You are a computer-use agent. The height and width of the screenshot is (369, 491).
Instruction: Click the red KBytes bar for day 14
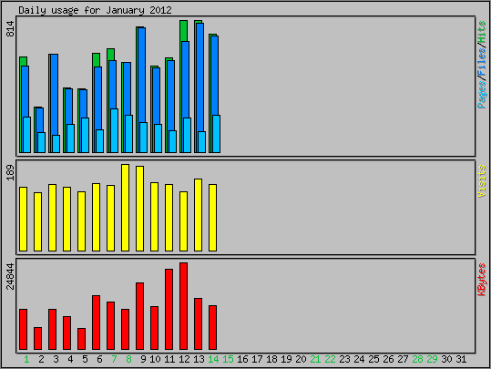pos(212,327)
